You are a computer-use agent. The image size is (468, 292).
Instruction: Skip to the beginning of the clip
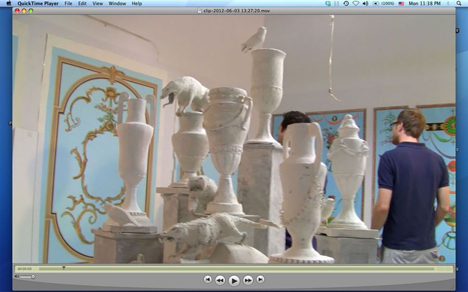208,280
